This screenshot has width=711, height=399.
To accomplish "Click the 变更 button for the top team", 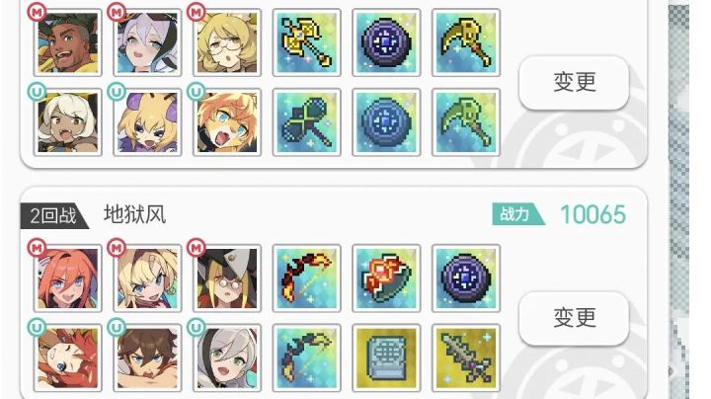I will pyautogui.click(x=574, y=83).
